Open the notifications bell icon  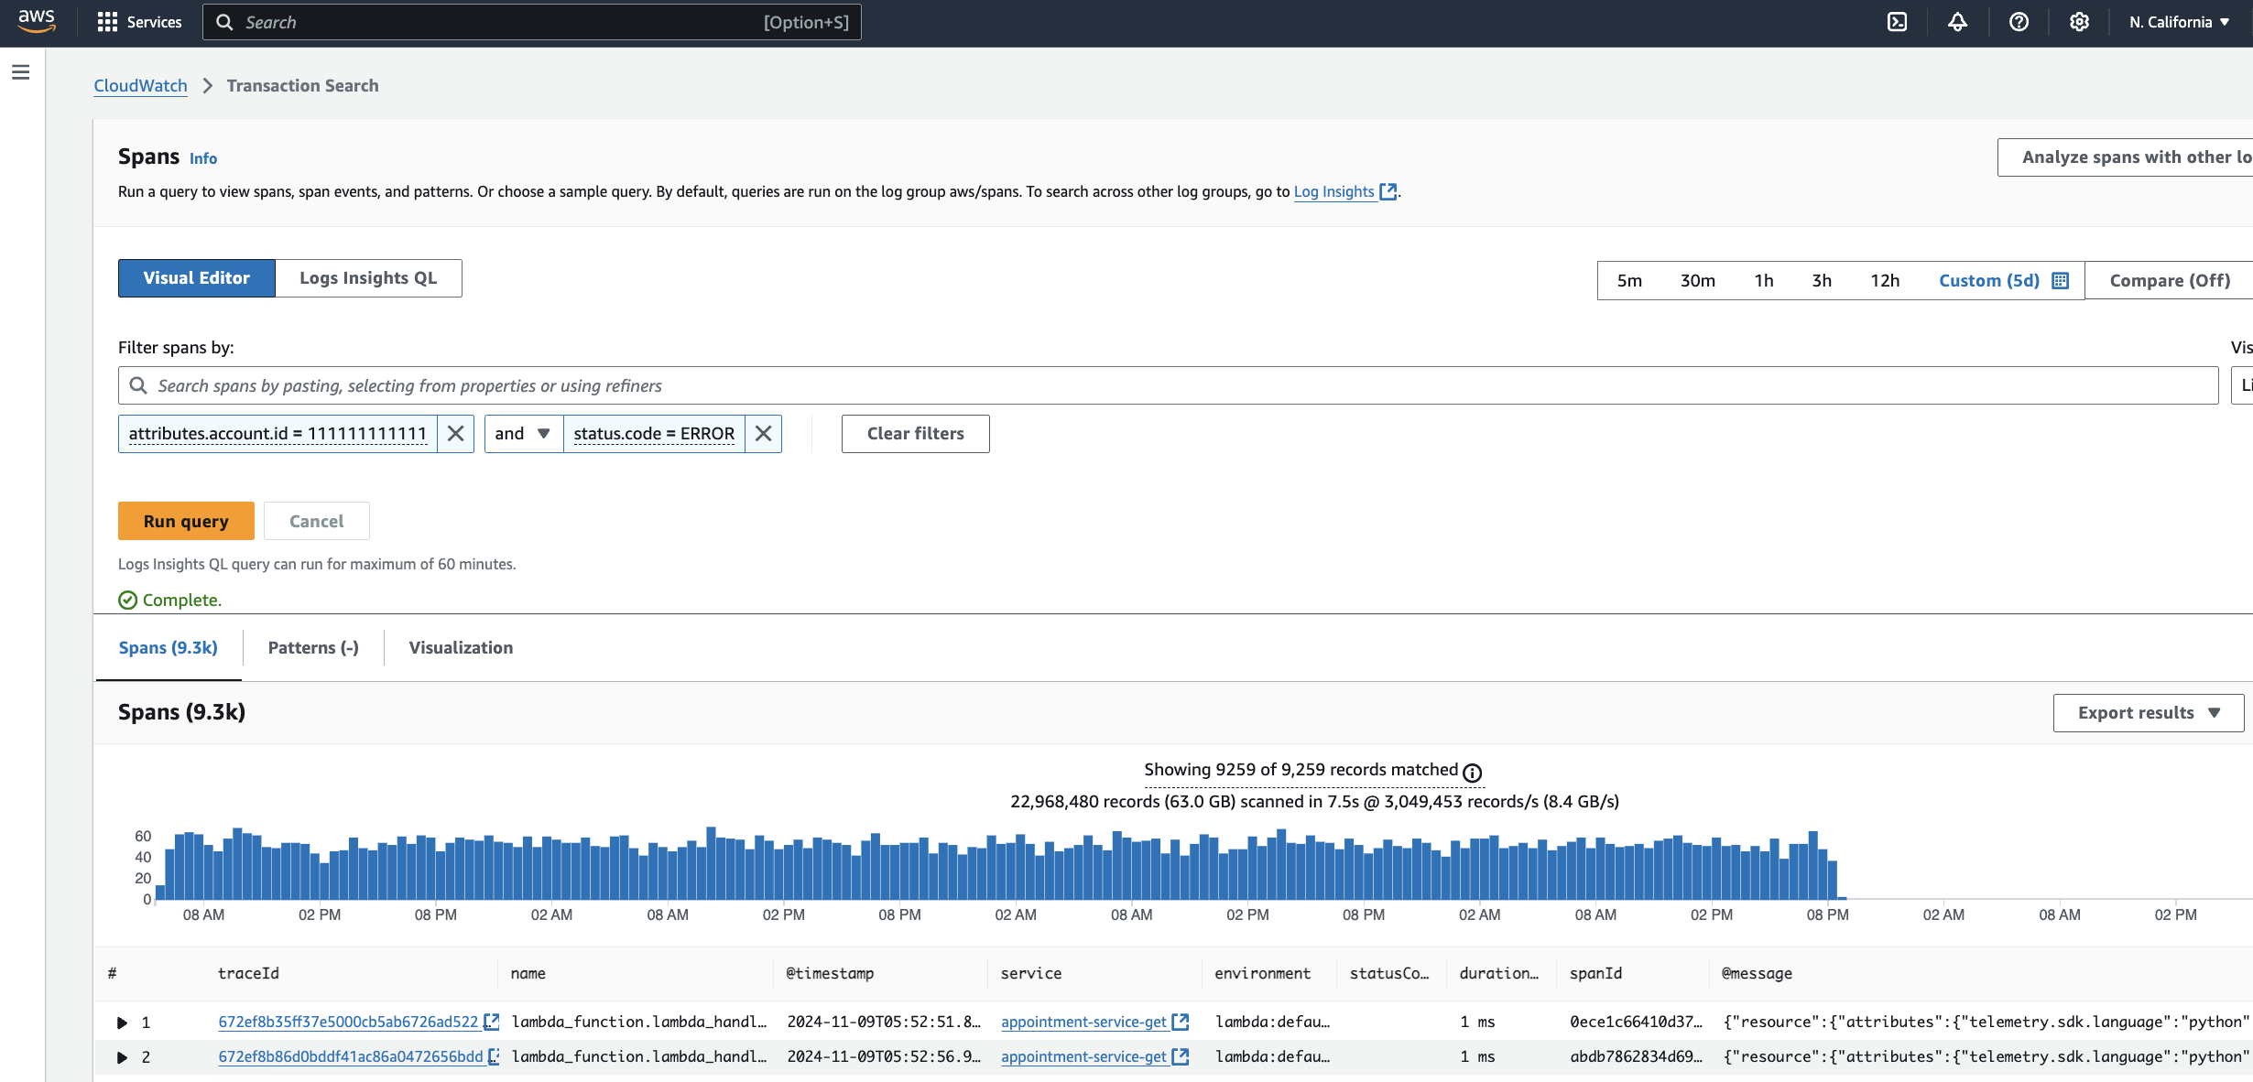click(1957, 22)
